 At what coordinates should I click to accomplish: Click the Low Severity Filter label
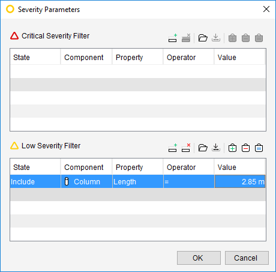(51, 146)
